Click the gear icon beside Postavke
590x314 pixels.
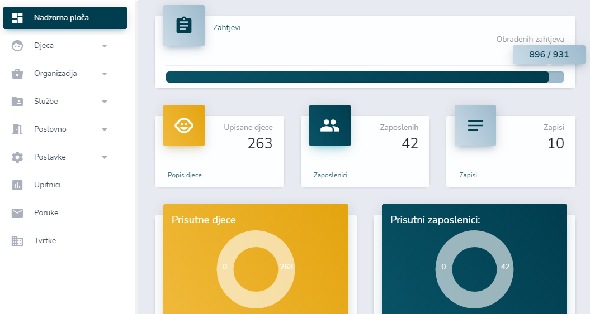[x=17, y=157]
